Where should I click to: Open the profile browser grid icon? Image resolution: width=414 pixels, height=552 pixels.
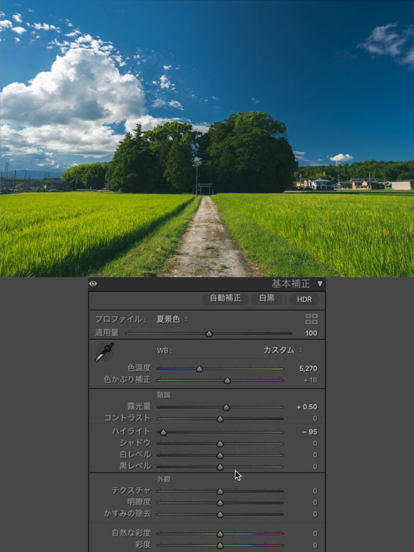pos(312,319)
